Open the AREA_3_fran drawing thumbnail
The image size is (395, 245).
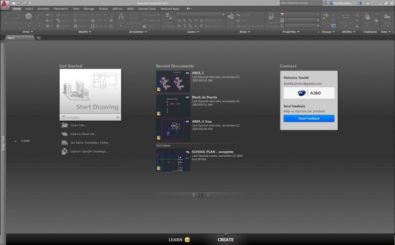coord(173,130)
